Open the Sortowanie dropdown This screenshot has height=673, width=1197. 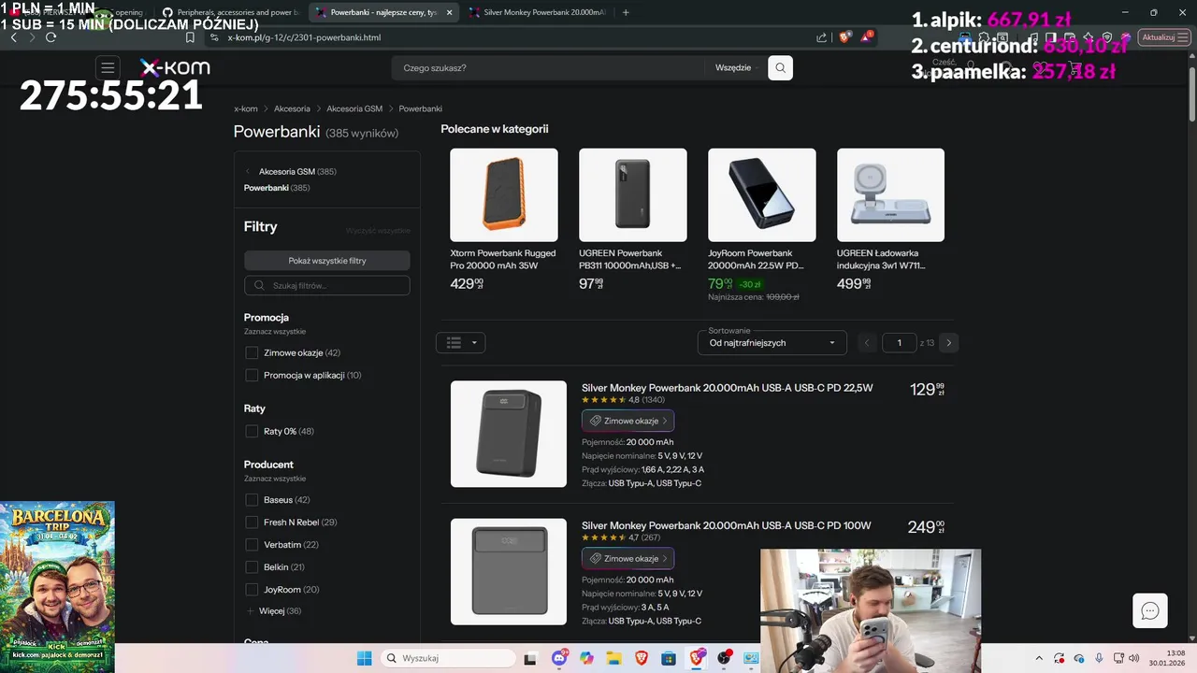772,342
